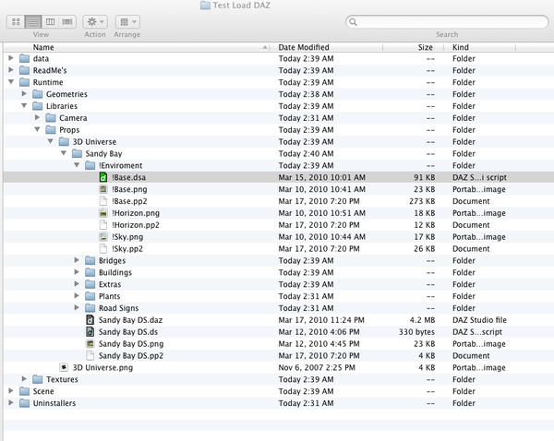The width and height of the screenshot is (554, 441).
Task: Click the Camera folder icon
Action: click(x=51, y=118)
